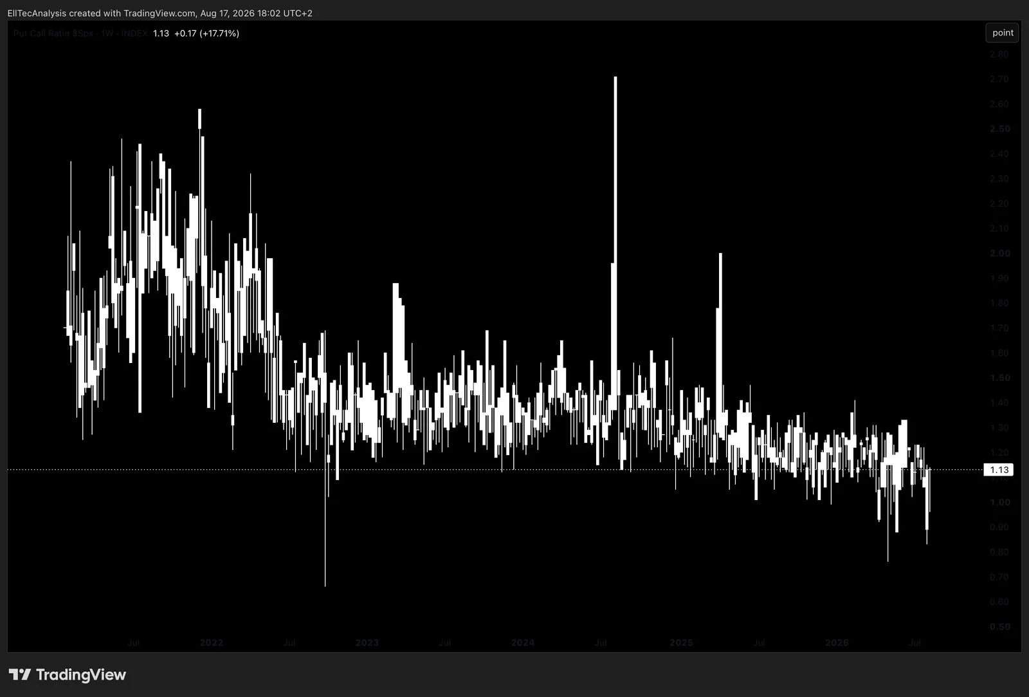Viewport: 1029px width, 697px height.
Task: Click the "2026" time axis label
Action: 837,643
